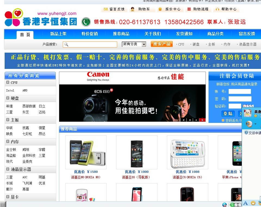Open the AMD link under CPU
This screenshot has width=261, height=207.
tap(25, 90)
